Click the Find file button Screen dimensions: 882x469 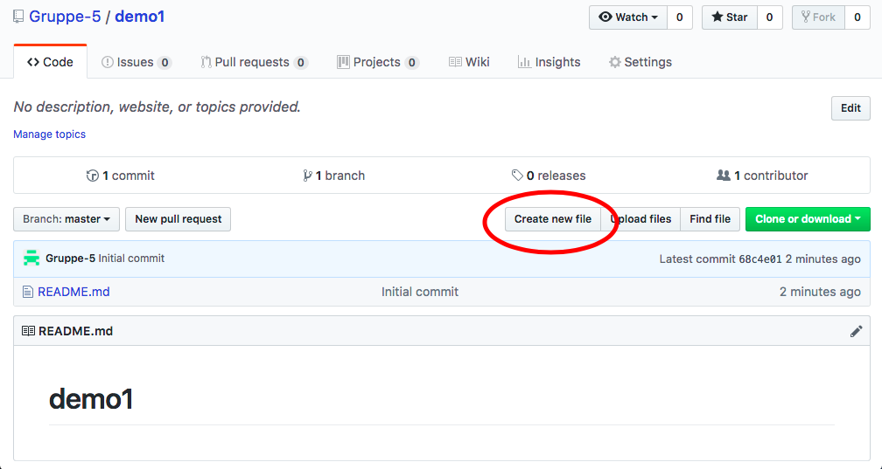pyautogui.click(x=710, y=219)
